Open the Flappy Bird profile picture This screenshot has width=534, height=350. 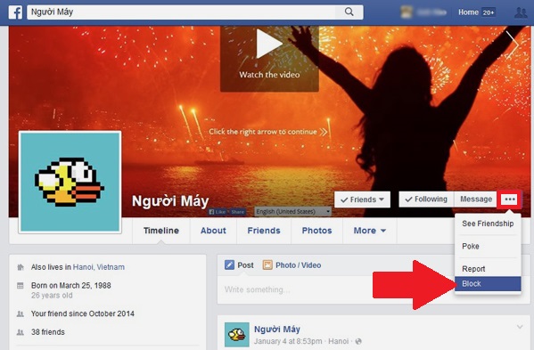70,182
